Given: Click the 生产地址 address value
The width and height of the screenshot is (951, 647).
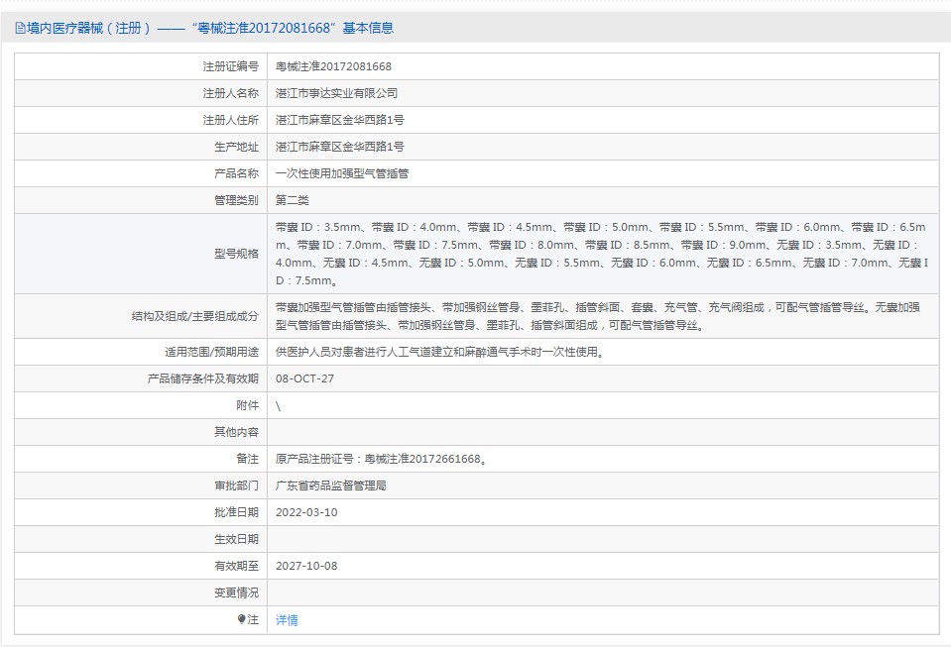Looking at the screenshot, I should [x=339, y=147].
